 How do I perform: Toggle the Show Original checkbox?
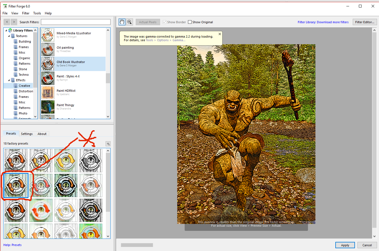click(190, 22)
